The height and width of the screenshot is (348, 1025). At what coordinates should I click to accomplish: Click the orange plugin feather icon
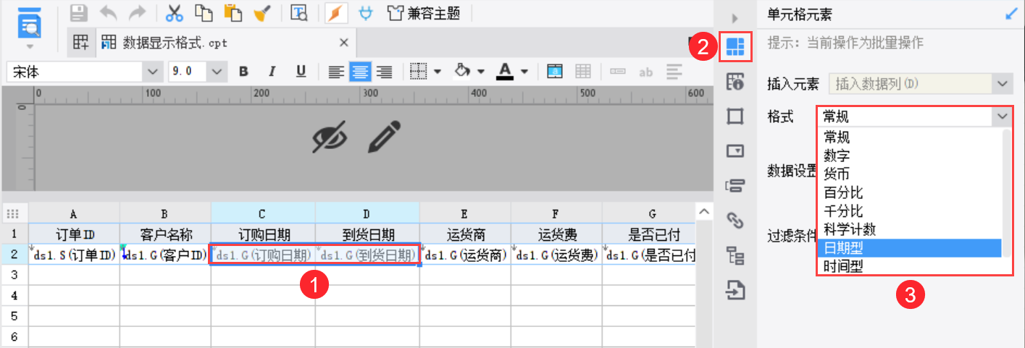coord(335,12)
